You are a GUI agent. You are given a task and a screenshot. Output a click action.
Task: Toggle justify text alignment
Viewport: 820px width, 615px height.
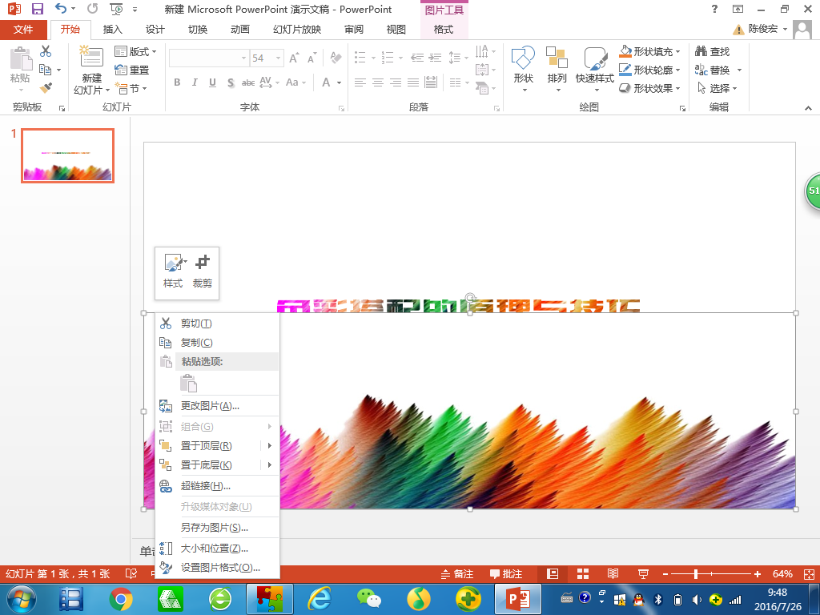[413, 82]
